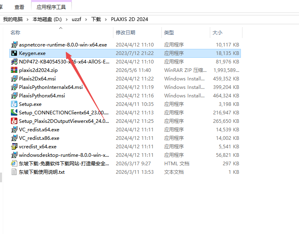Open the 查看 ribbon tab
This screenshot has height=234, width=299.
click(x=19, y=7)
